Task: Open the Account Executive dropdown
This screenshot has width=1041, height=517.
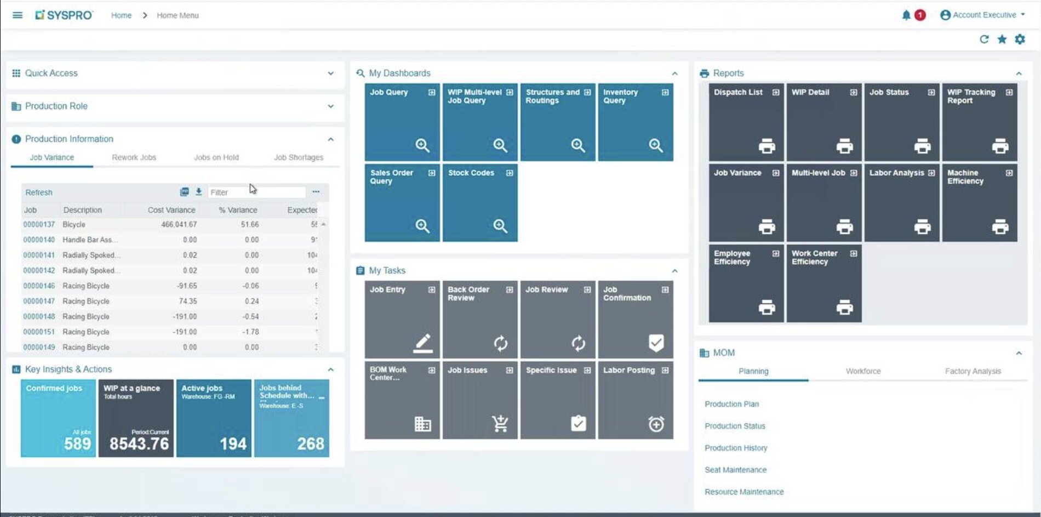Action: 983,15
